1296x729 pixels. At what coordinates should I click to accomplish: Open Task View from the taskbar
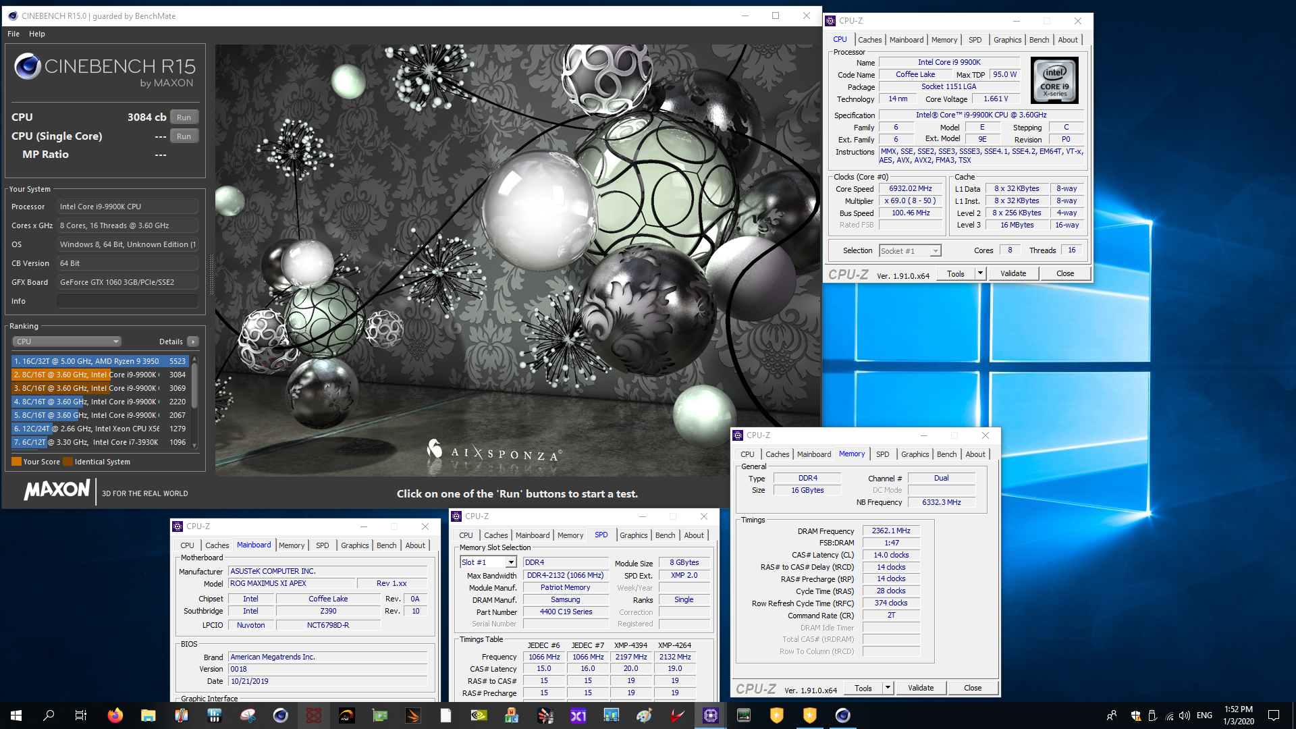coord(81,715)
